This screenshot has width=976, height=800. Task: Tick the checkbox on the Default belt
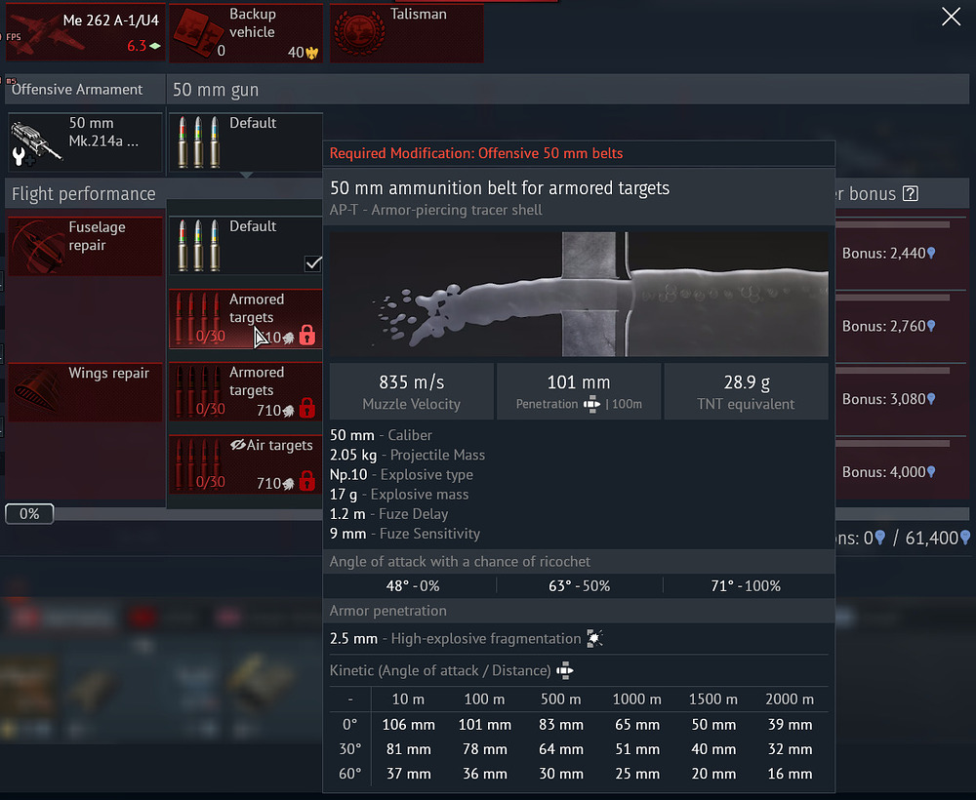[312, 262]
